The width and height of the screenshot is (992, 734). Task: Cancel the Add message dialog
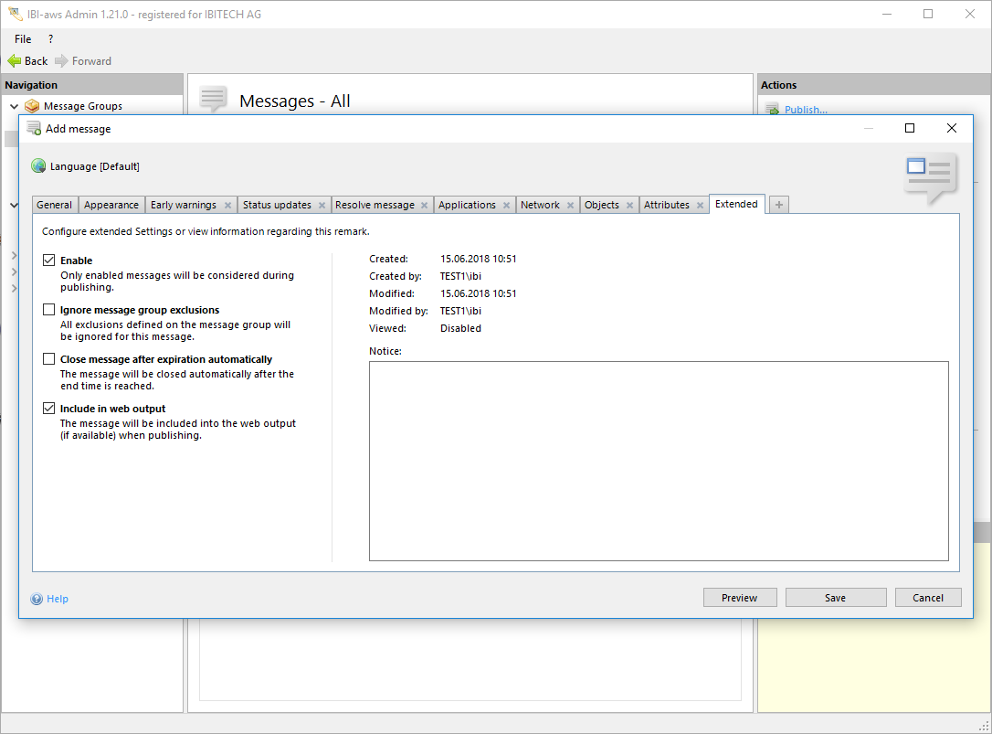[x=927, y=598]
